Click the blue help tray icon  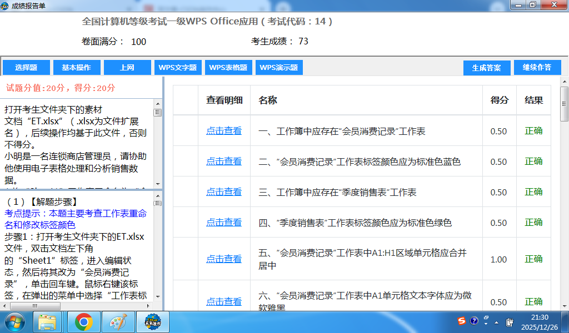[x=474, y=321]
